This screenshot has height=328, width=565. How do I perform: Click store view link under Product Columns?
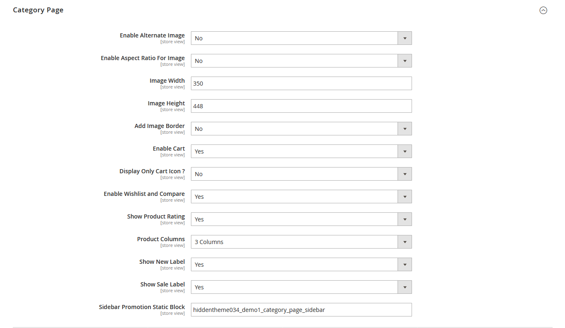(x=172, y=245)
